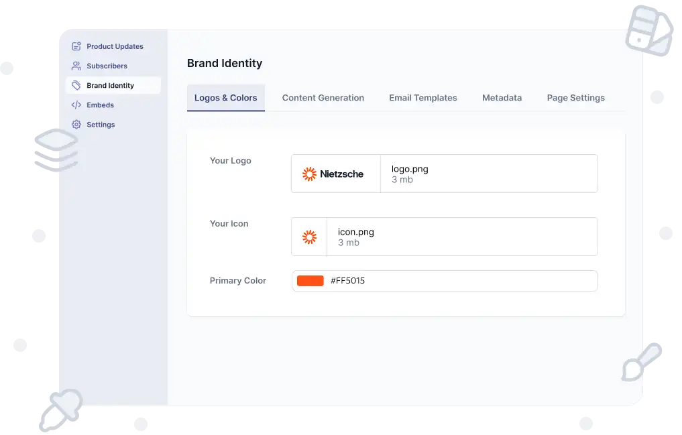Open the Email Templates tab

[x=422, y=98]
